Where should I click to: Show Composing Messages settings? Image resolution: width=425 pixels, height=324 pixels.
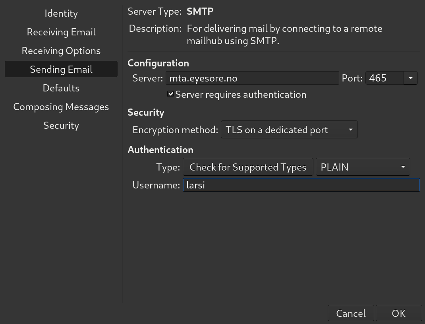pos(61,107)
